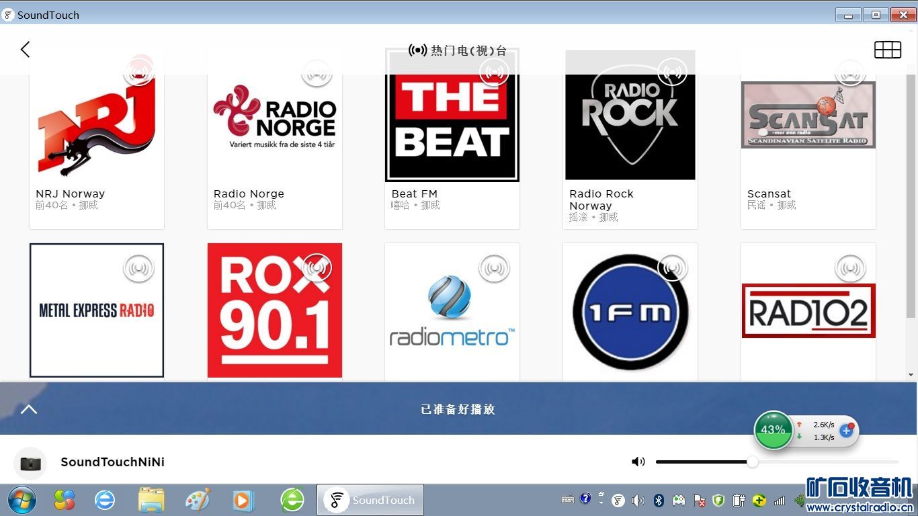Screen dimensions: 918x516
Task: Click broadcast icon on ROX 90.1 card
Action: coord(317,268)
